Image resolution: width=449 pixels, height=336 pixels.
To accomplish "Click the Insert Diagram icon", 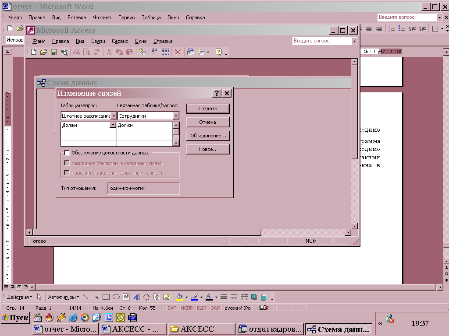I will coord(146,297).
